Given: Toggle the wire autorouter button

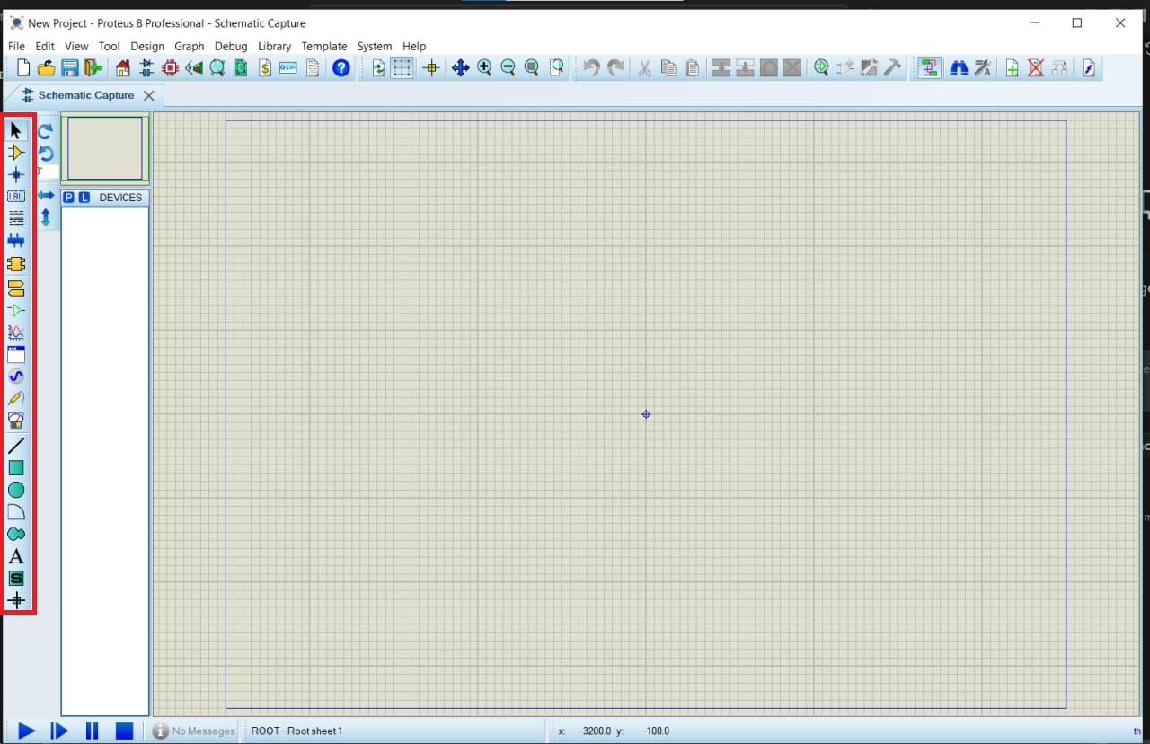Looking at the screenshot, I should coord(929,68).
